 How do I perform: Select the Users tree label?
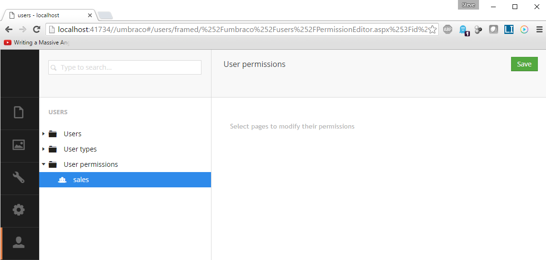coord(72,134)
